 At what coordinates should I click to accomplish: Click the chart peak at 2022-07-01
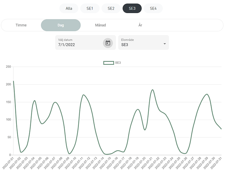click(x=13, y=82)
